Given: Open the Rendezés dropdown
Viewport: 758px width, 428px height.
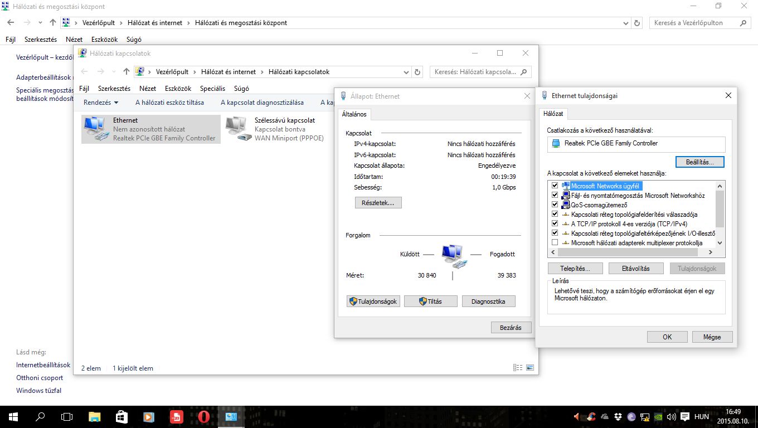Looking at the screenshot, I should pos(101,103).
